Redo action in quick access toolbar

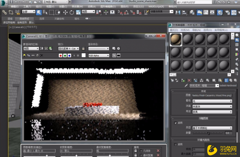pos(23,2)
